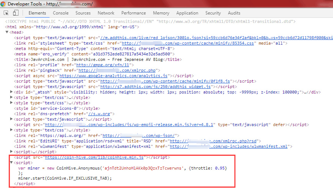Viewport: 333px width, 188px height.
Task: Open the Performance tab
Action: (134, 13)
